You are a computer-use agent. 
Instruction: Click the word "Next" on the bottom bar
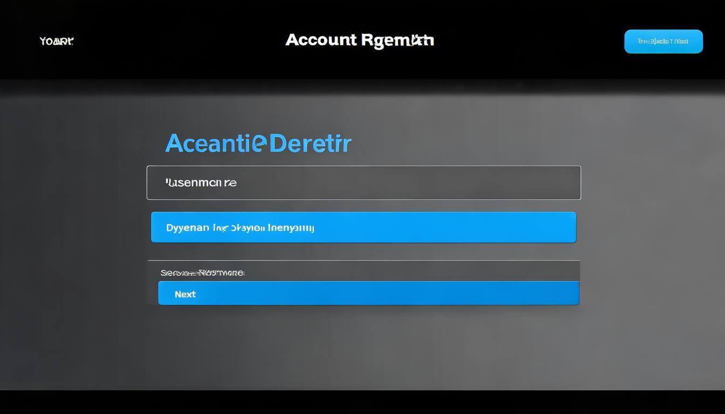click(185, 294)
